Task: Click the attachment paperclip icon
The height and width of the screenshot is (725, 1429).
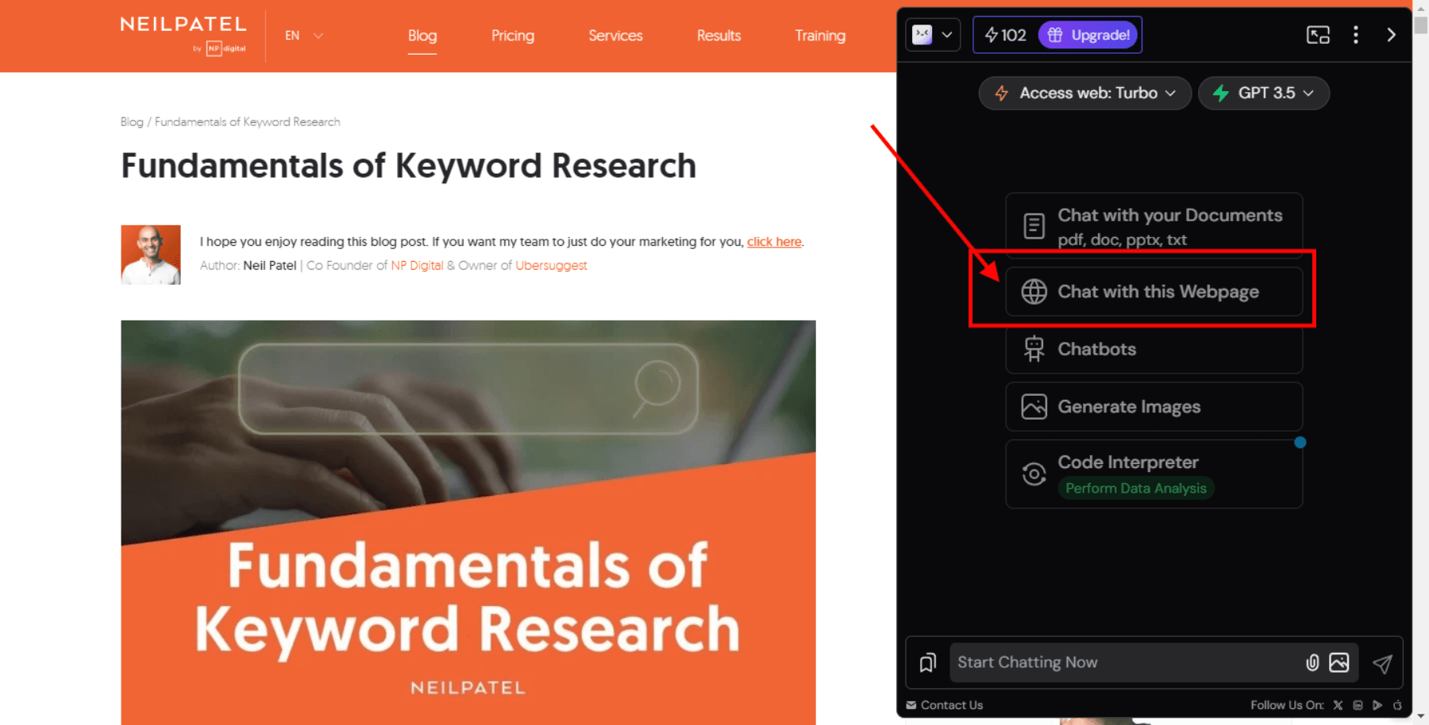Action: click(1312, 662)
